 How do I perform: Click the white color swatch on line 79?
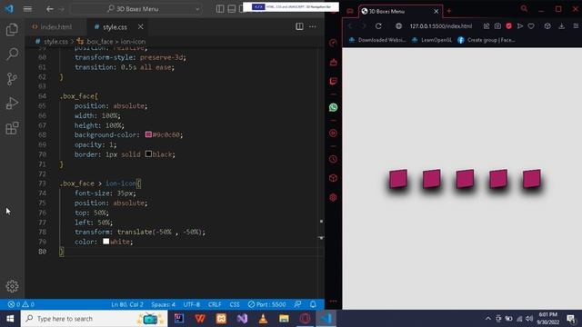tap(105, 241)
